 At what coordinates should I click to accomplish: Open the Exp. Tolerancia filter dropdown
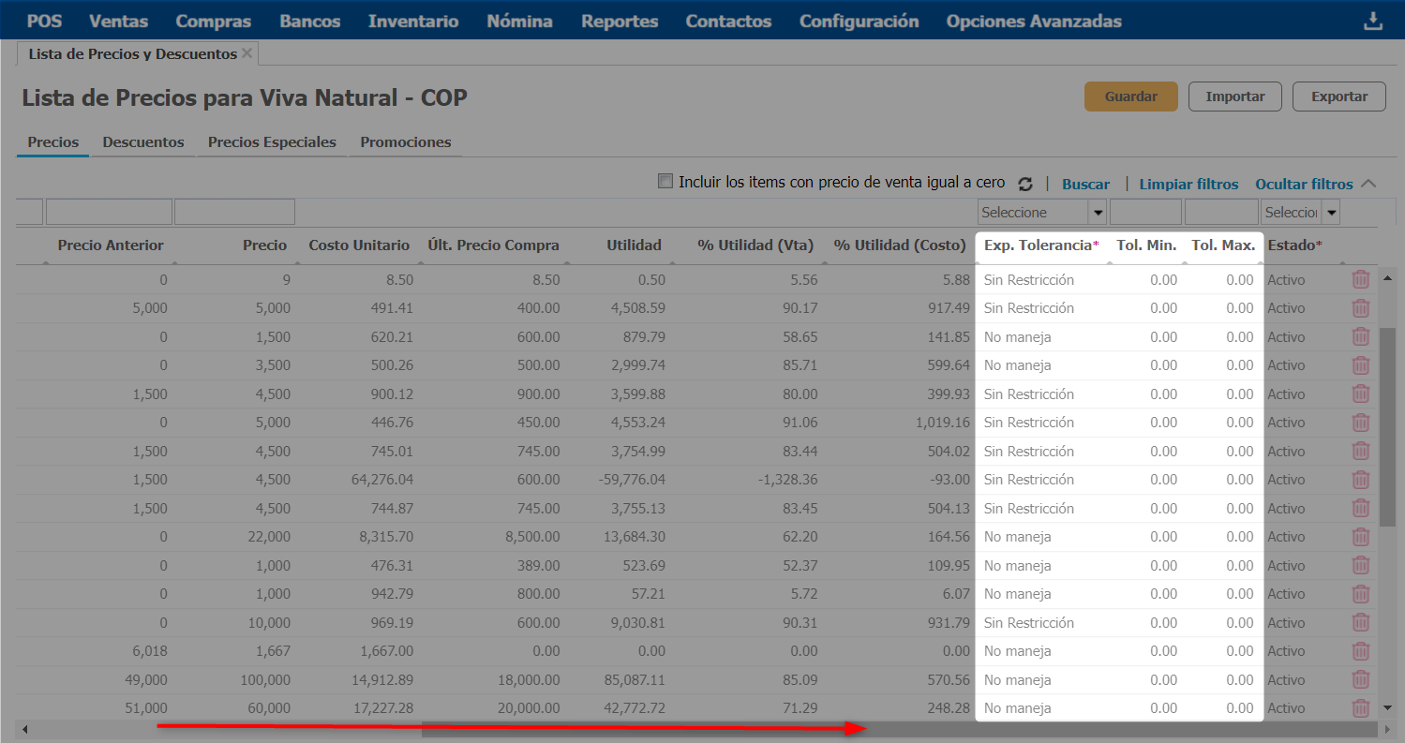(1097, 213)
